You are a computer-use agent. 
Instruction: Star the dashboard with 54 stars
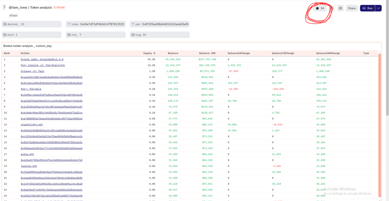pos(320,8)
